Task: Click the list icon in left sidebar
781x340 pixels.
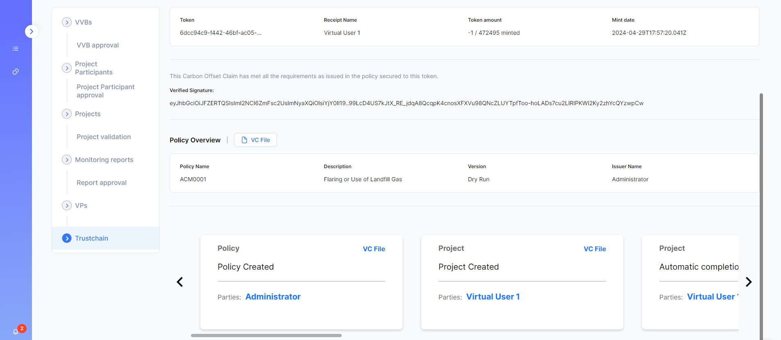Action: [16, 49]
